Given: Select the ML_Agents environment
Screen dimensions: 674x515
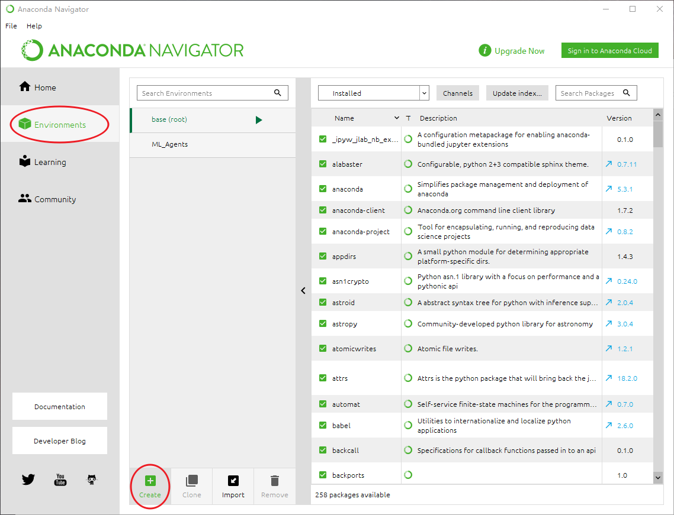Looking at the screenshot, I should pos(213,145).
